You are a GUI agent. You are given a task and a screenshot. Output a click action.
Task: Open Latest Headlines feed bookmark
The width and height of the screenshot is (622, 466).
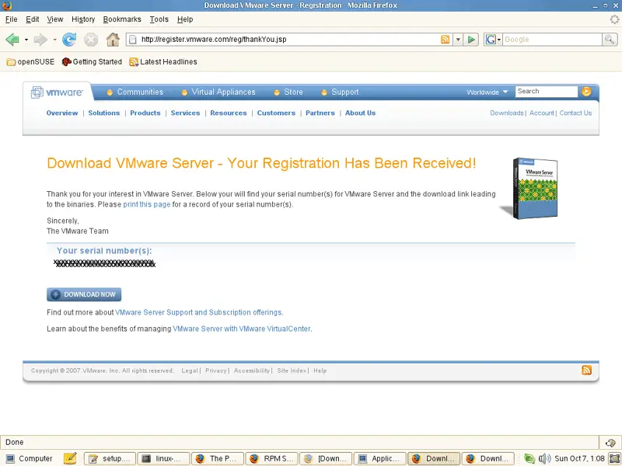click(x=163, y=62)
